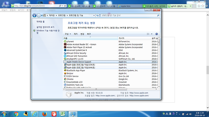Open the 보기(V) browser menu
This screenshot has height=117, width=209.
click(x=21, y=10)
